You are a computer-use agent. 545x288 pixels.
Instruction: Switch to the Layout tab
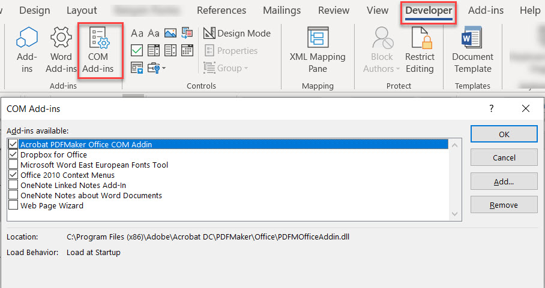click(82, 10)
